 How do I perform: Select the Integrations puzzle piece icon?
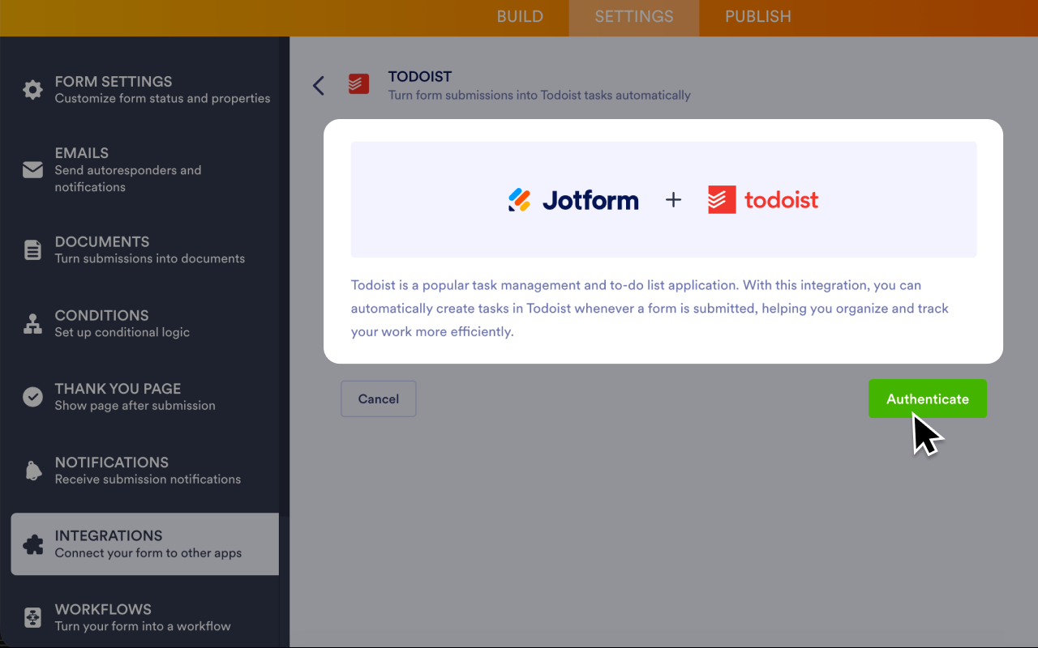coord(32,544)
